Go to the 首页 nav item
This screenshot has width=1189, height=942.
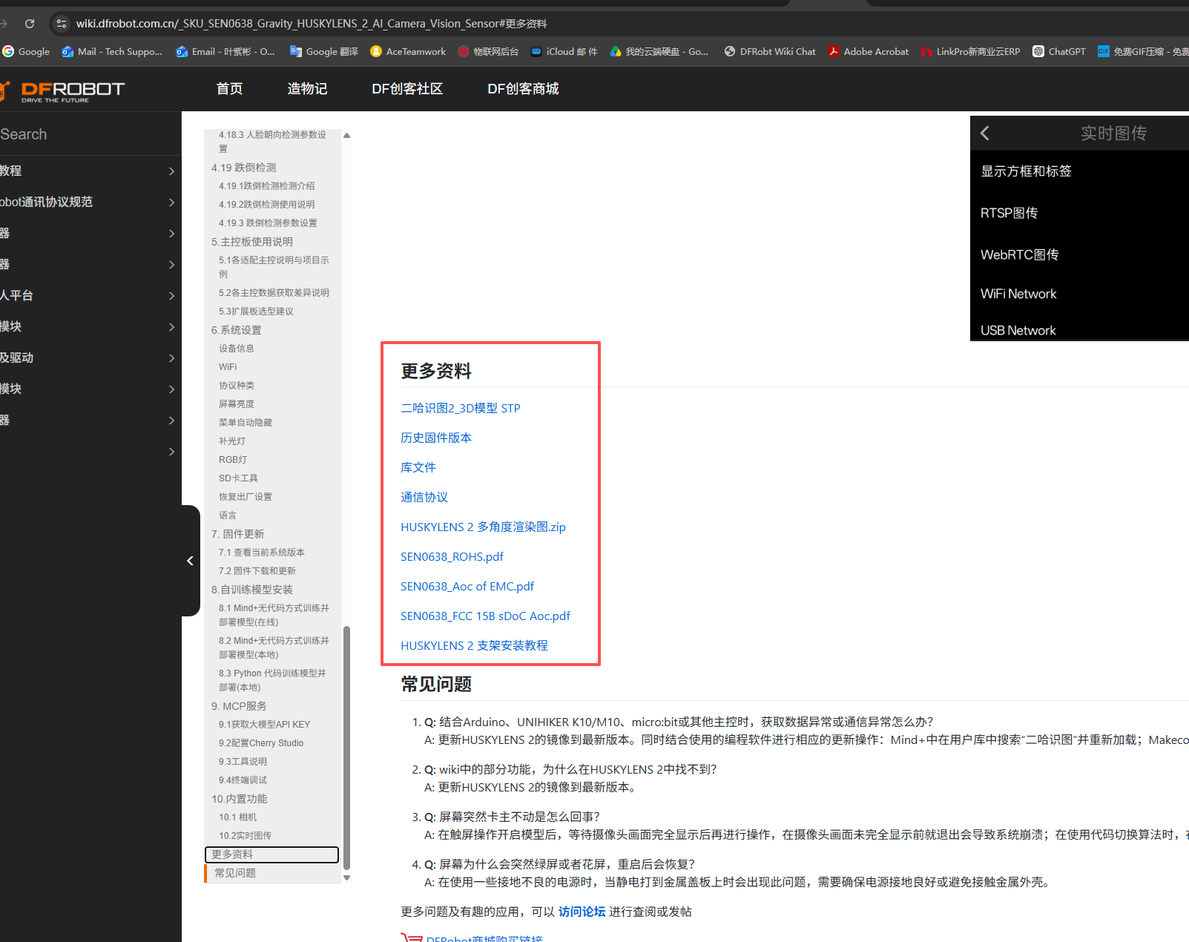coord(229,89)
